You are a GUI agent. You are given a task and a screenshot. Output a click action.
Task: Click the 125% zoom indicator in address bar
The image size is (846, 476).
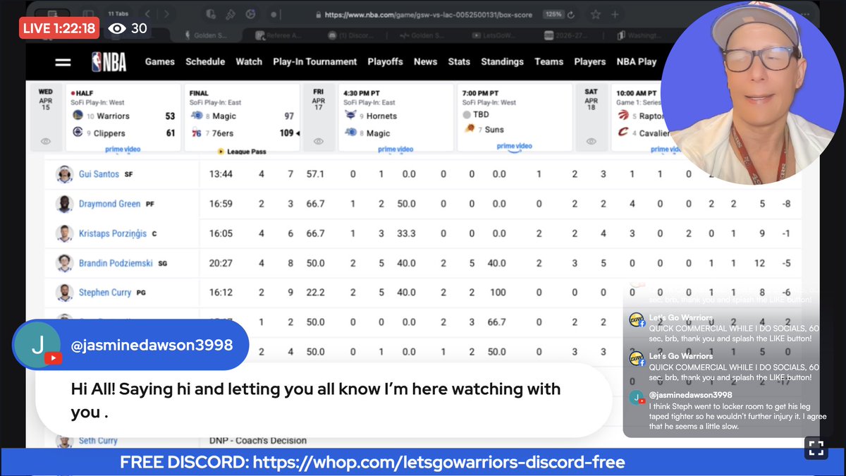pyautogui.click(x=553, y=14)
